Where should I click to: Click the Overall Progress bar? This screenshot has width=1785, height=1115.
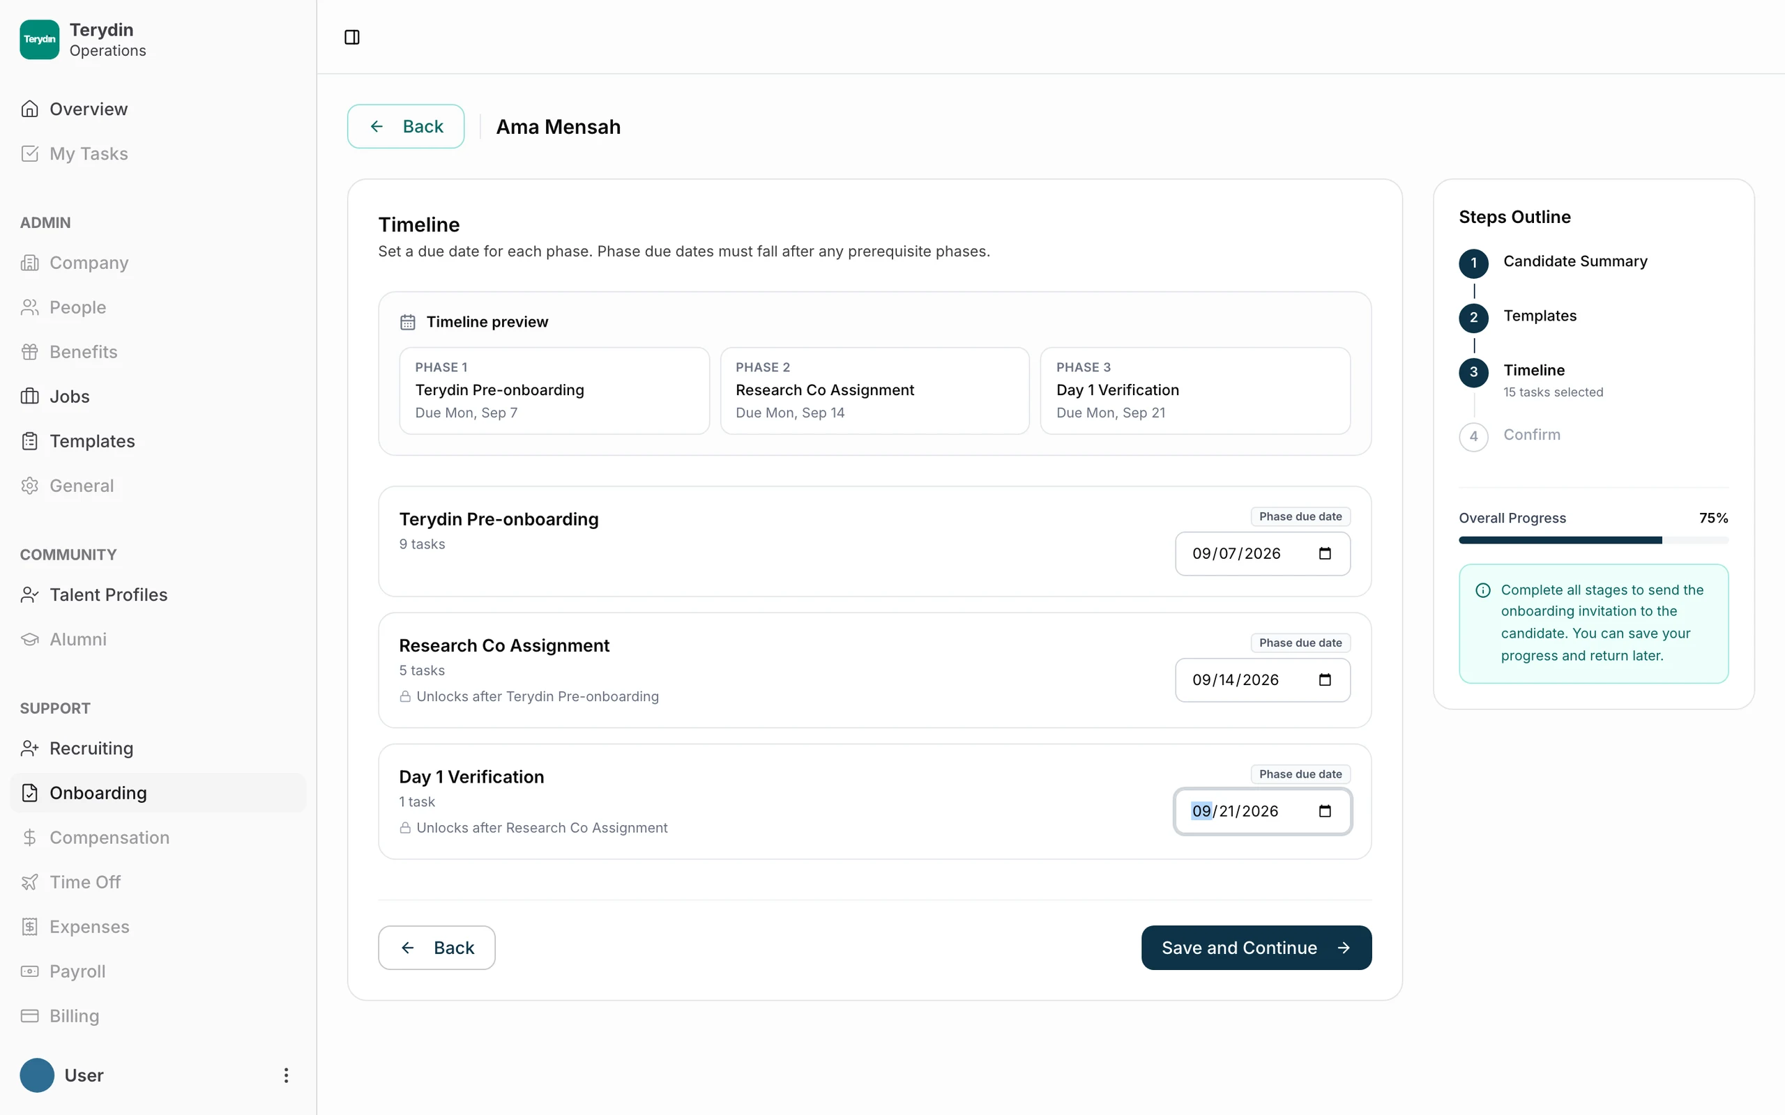tap(1593, 541)
